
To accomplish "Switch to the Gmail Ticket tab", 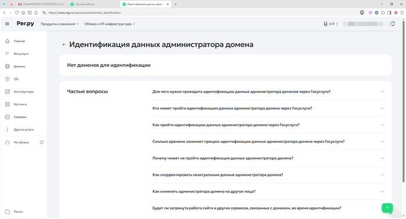I will pyautogui.click(x=42, y=4).
